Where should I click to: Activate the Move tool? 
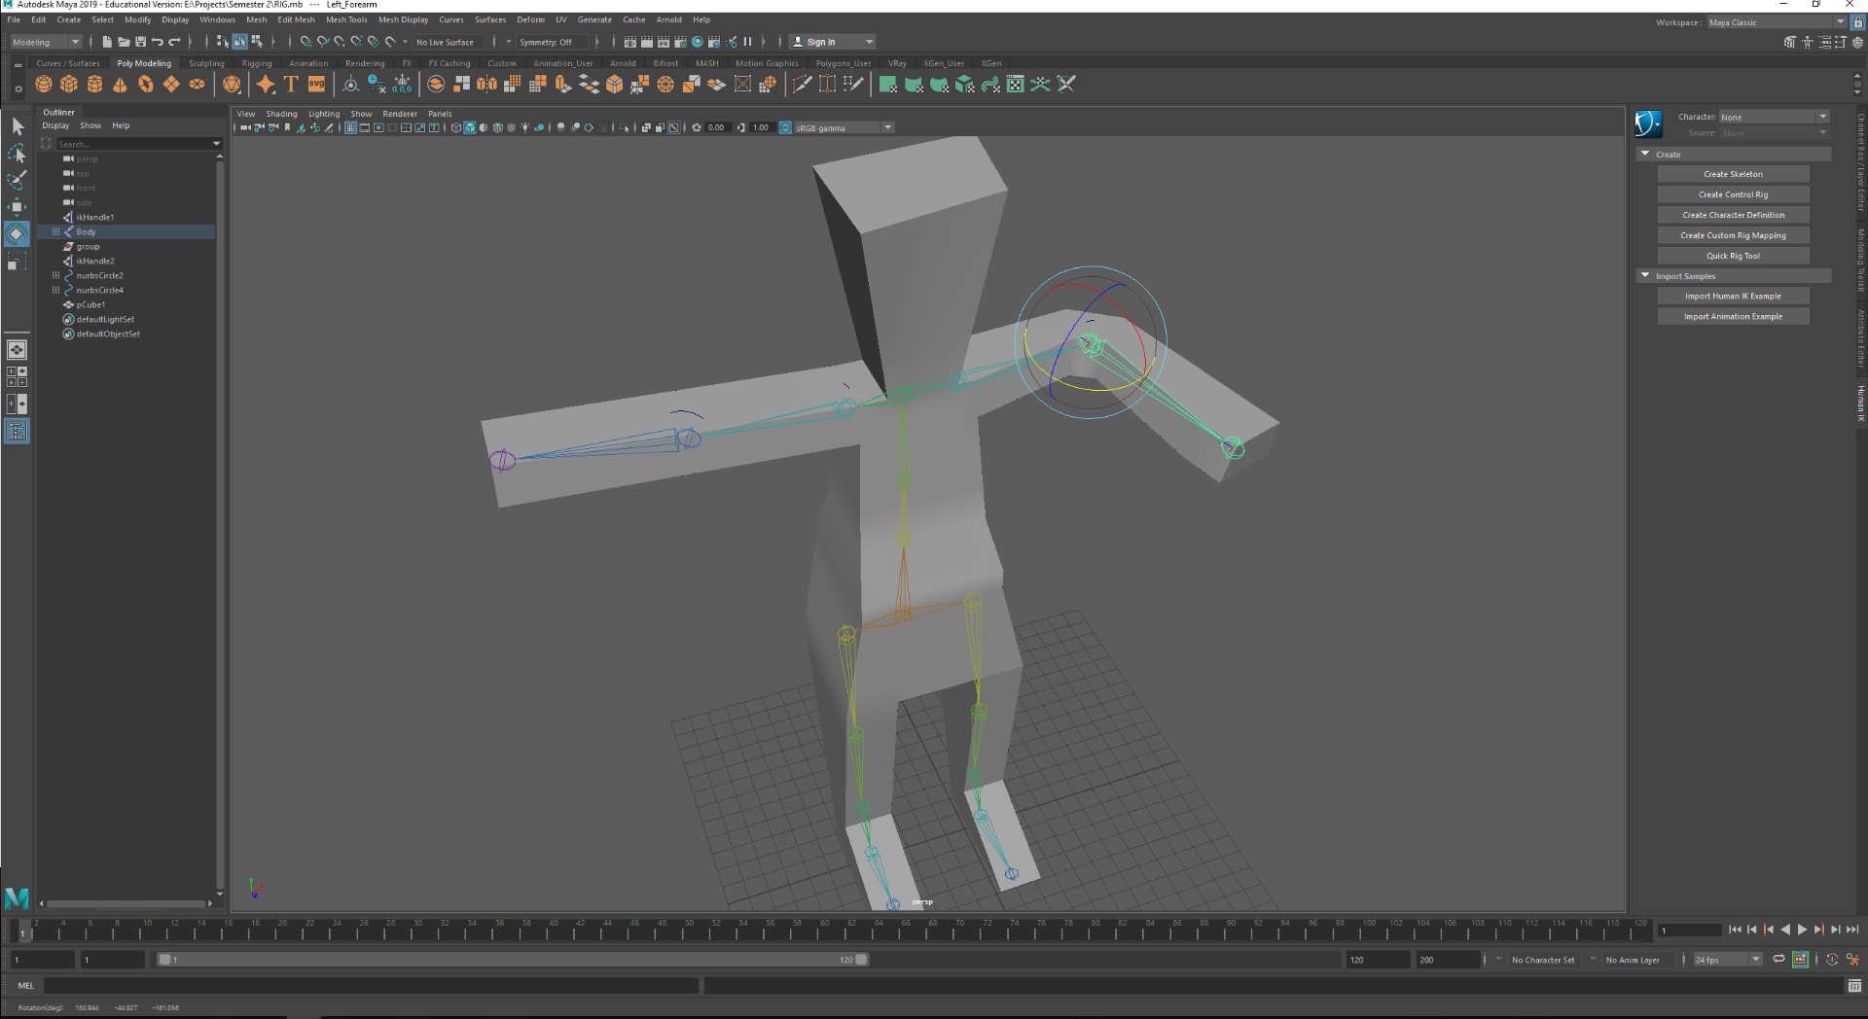[x=17, y=206]
